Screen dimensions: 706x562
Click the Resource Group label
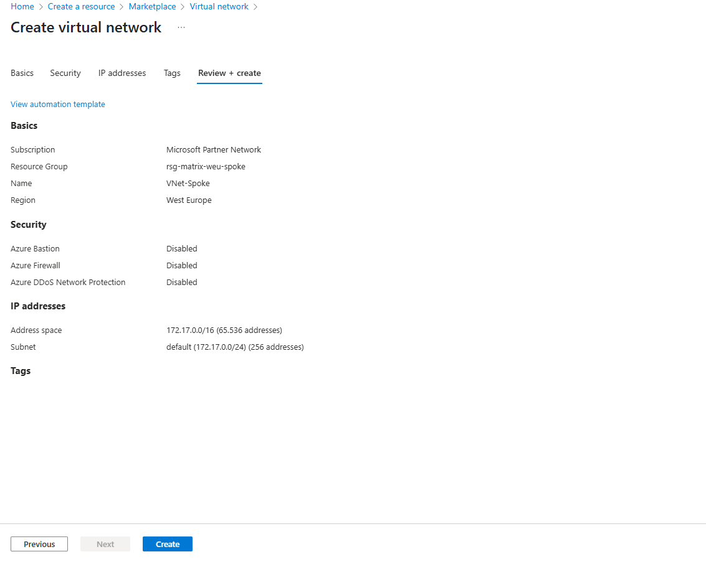[39, 166]
